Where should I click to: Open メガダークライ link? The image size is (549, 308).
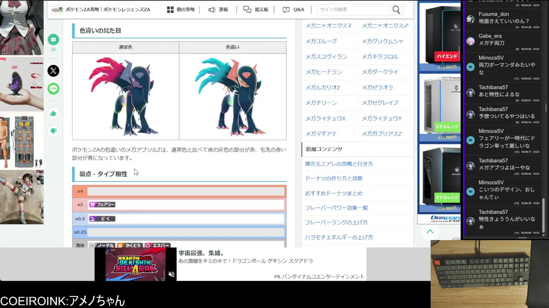tap(380, 72)
